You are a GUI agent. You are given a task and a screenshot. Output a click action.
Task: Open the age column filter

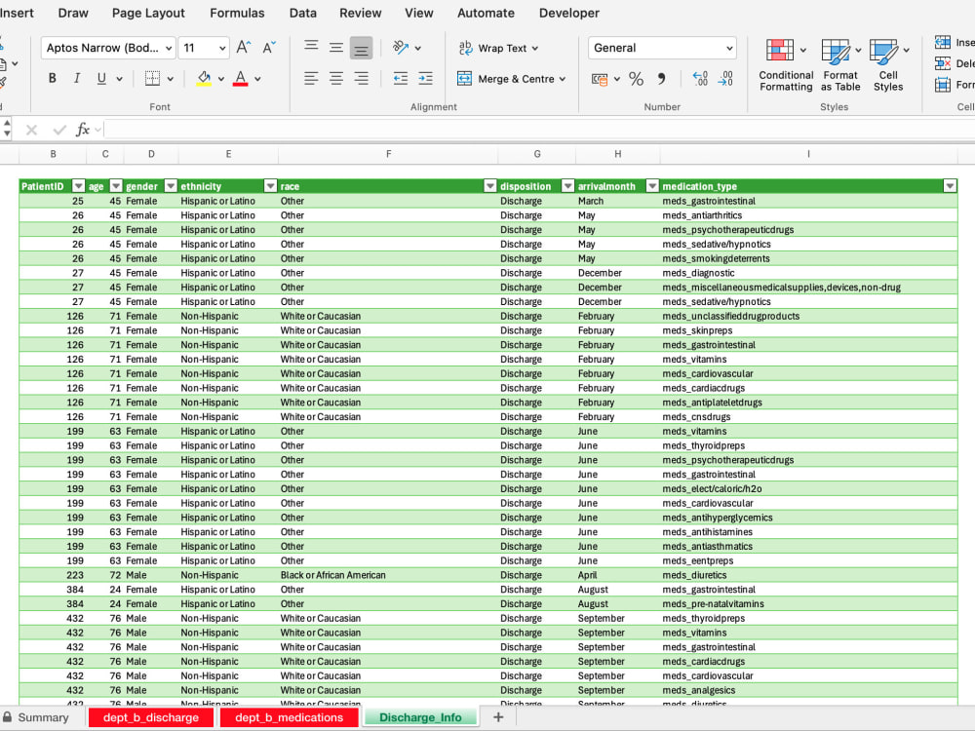(x=116, y=186)
